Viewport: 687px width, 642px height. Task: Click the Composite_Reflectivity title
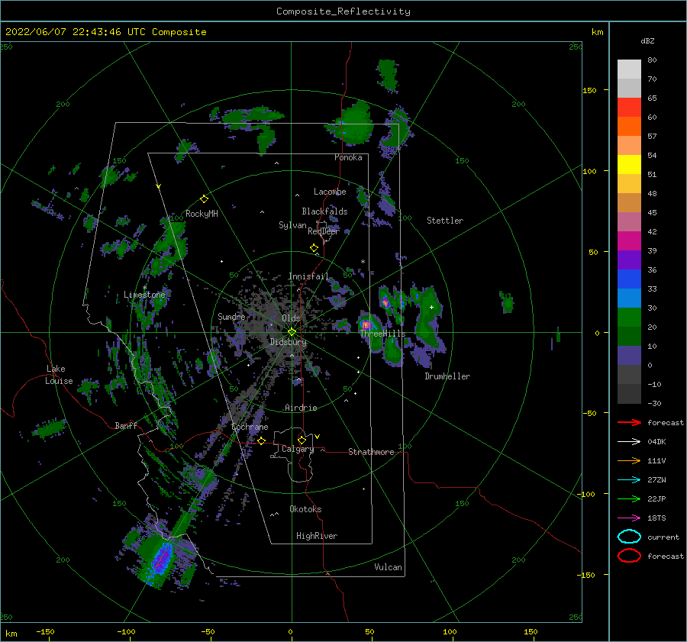[343, 11]
